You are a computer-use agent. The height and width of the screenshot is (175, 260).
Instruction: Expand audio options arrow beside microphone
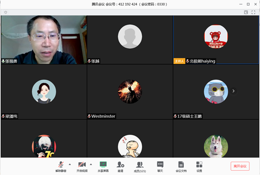pos(70,164)
